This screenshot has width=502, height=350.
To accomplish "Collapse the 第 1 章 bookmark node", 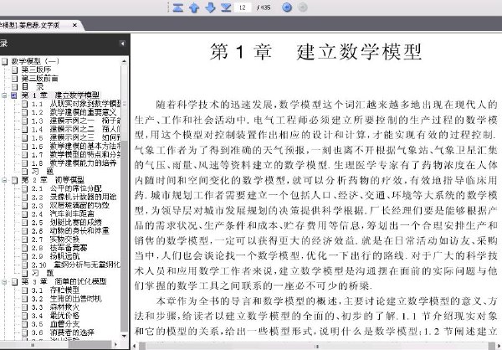I will (x=4, y=95).
